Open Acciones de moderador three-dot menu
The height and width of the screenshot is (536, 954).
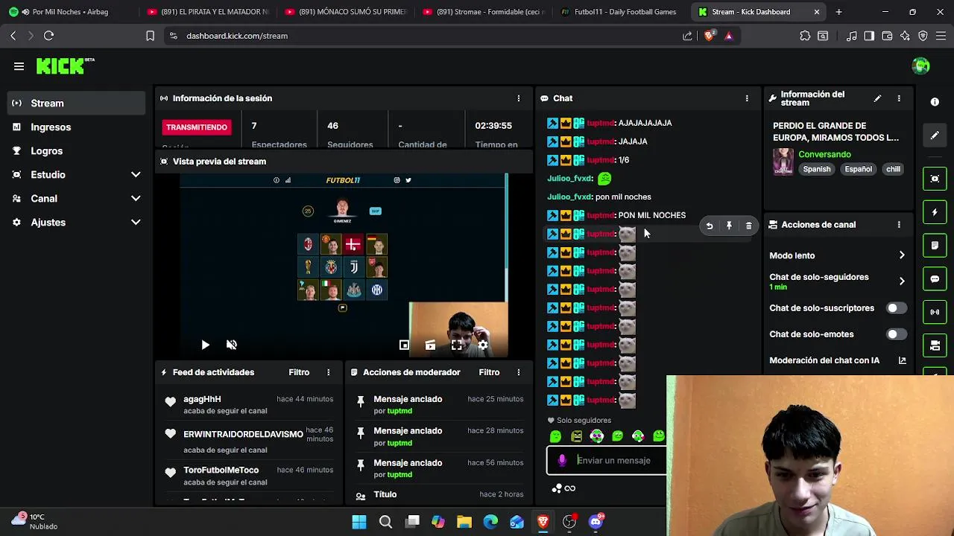(x=519, y=372)
